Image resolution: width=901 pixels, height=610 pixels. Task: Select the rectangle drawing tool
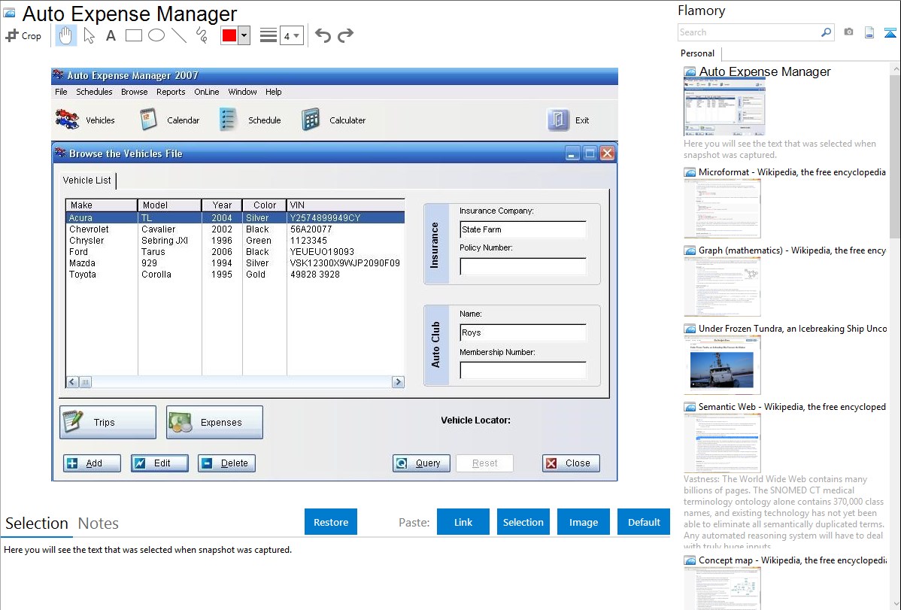click(133, 35)
